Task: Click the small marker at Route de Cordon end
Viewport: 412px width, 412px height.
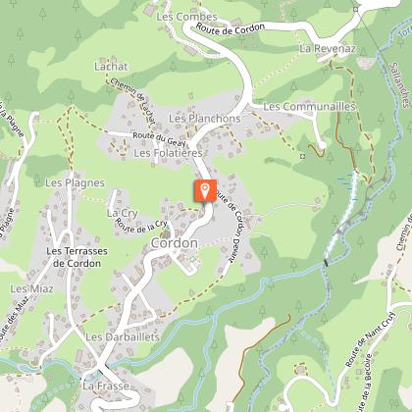Action: (x=356, y=10)
